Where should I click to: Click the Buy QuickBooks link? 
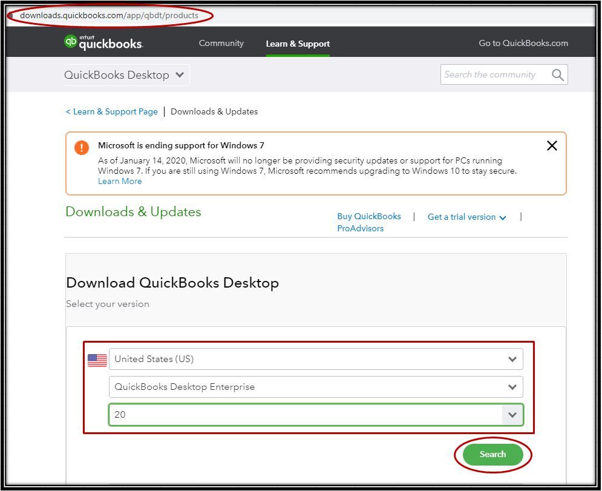[369, 216]
